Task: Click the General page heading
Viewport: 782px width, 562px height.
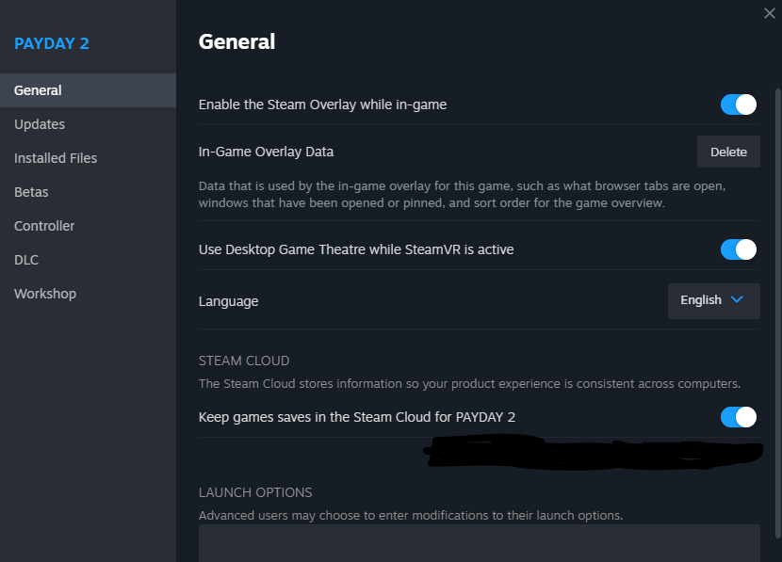Action: coord(236,41)
